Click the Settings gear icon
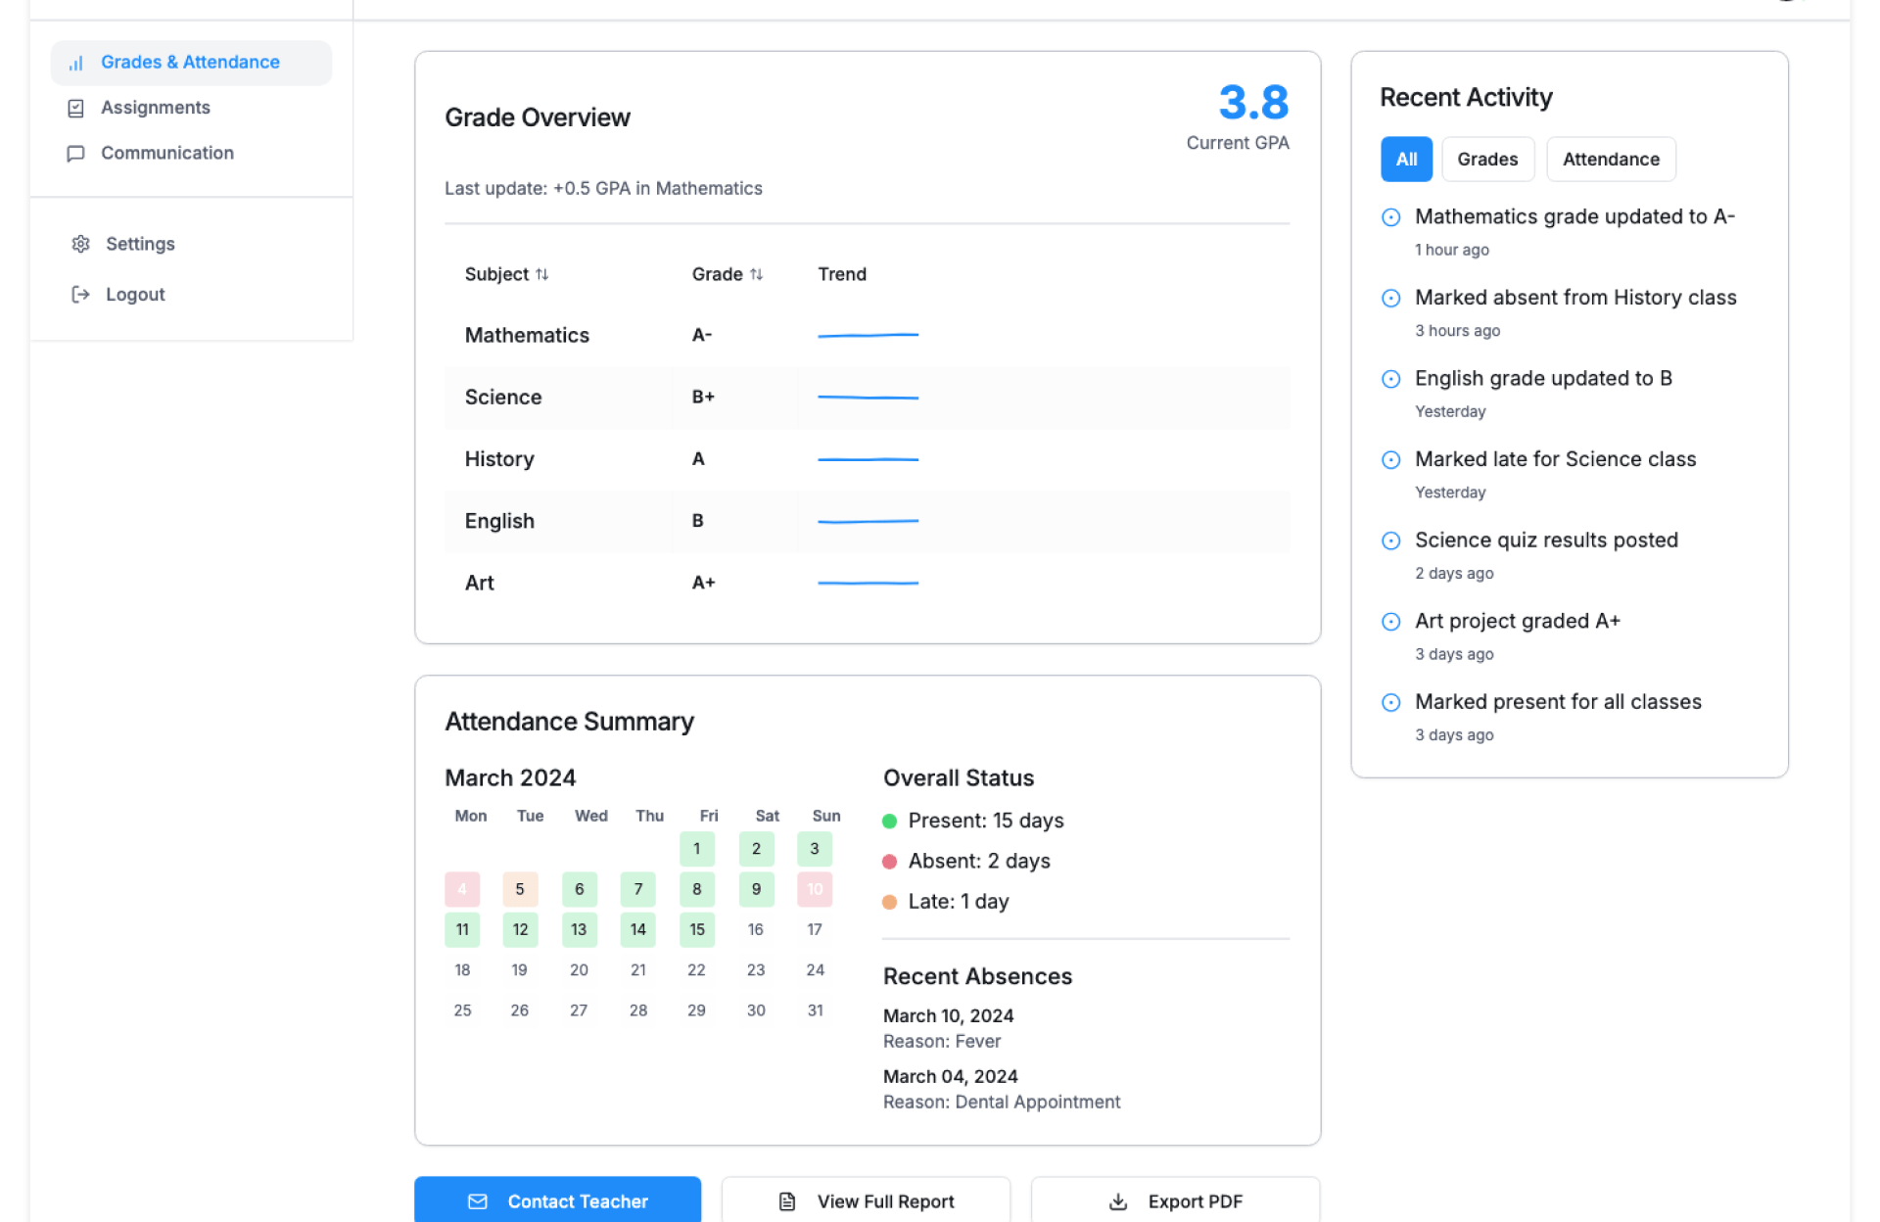The image size is (1880, 1222). tap(81, 244)
